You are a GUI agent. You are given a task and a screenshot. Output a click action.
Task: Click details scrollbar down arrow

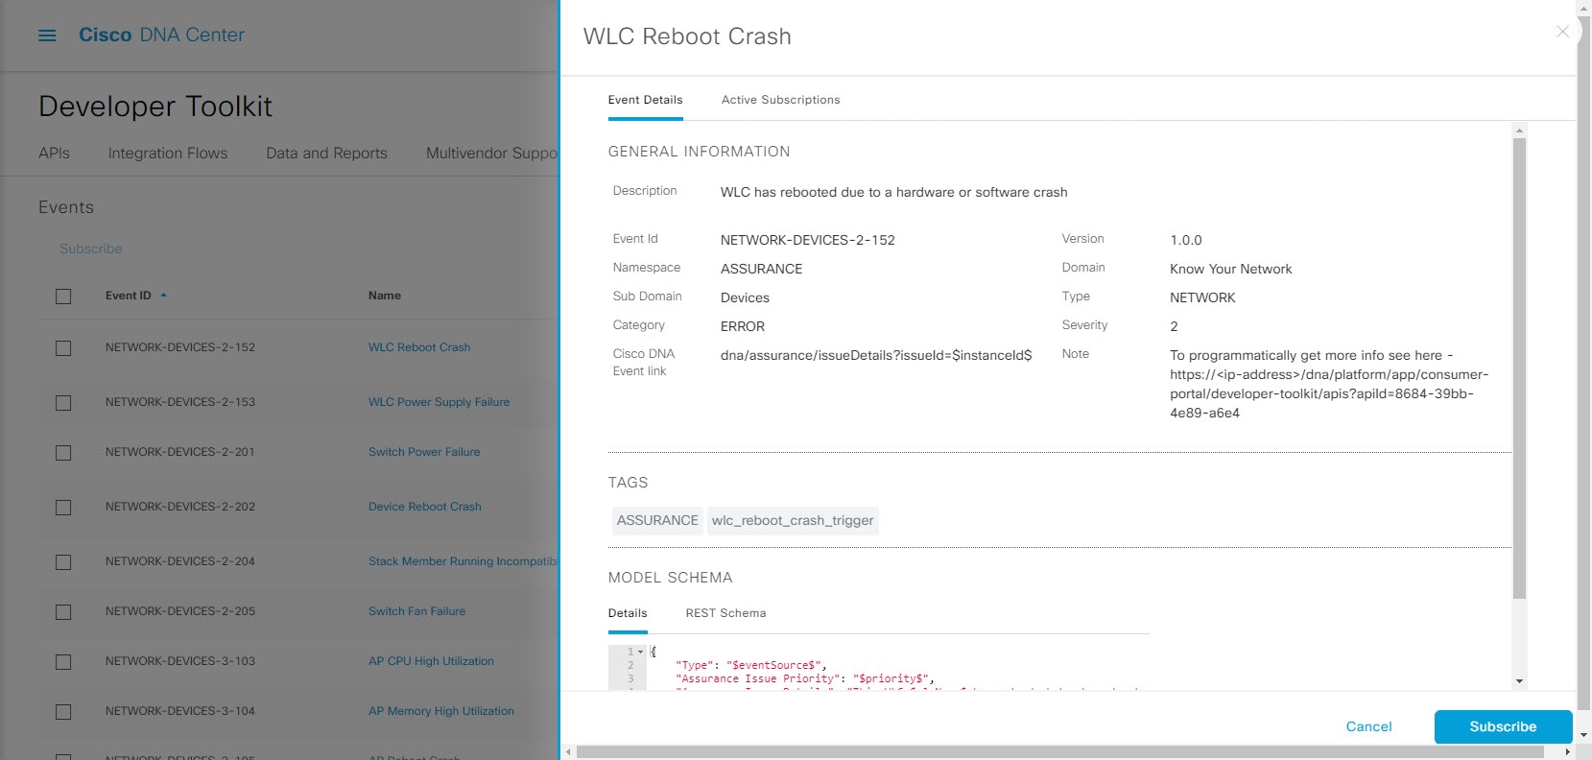pos(1519,681)
